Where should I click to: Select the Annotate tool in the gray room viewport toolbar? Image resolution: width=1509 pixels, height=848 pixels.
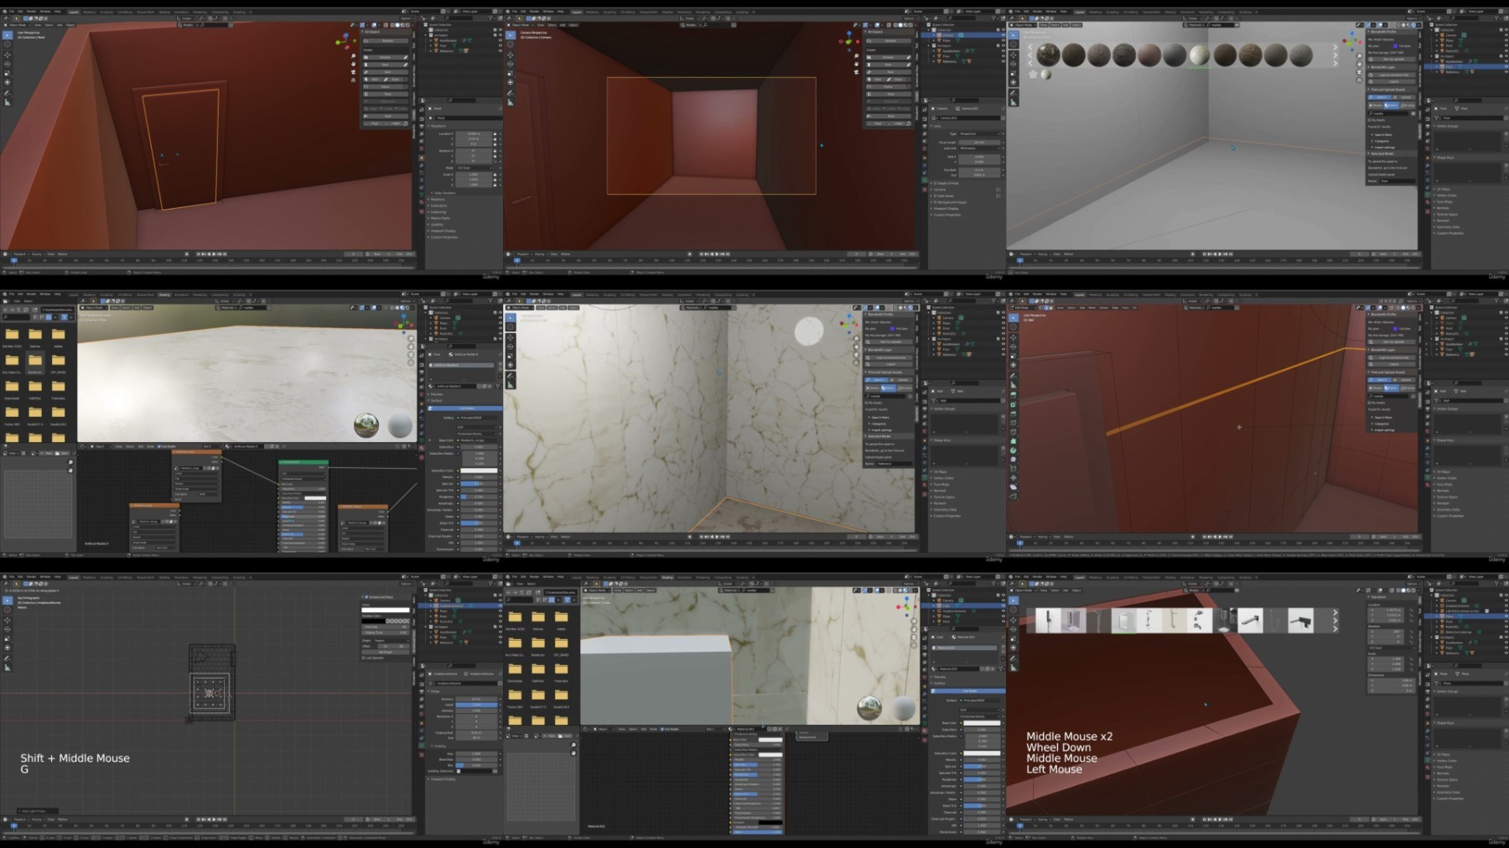[1014, 92]
